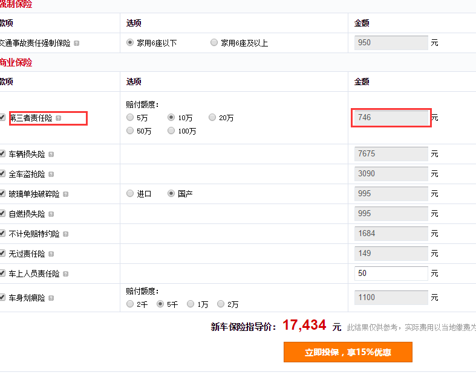476x375 pixels.
Task: Open help icon beside 车身划痕险
Action: 51,298
